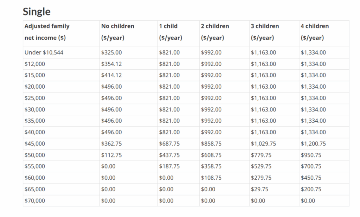
Task: Click the Adjusted family net income header
Action: (x=47, y=32)
